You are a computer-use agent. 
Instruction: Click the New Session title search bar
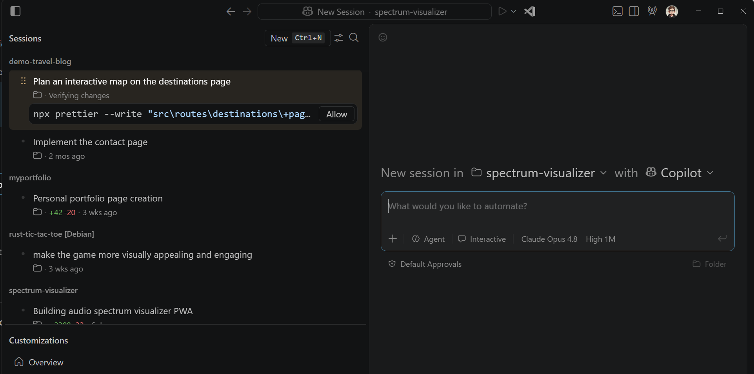374,12
